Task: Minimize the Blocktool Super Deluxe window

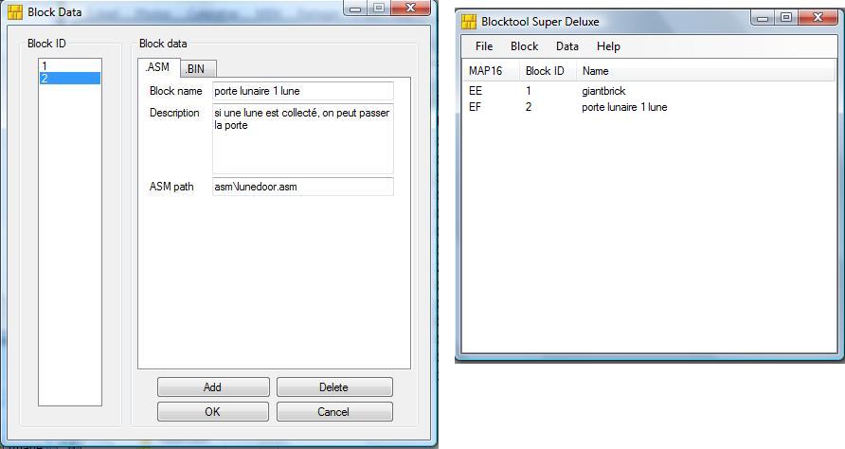Action: click(764, 17)
